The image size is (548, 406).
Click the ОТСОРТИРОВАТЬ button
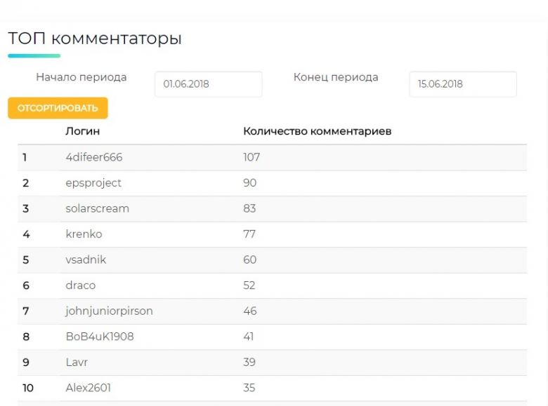pyautogui.click(x=58, y=108)
